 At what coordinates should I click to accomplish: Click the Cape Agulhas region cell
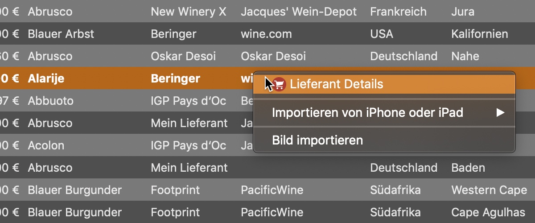(488, 212)
